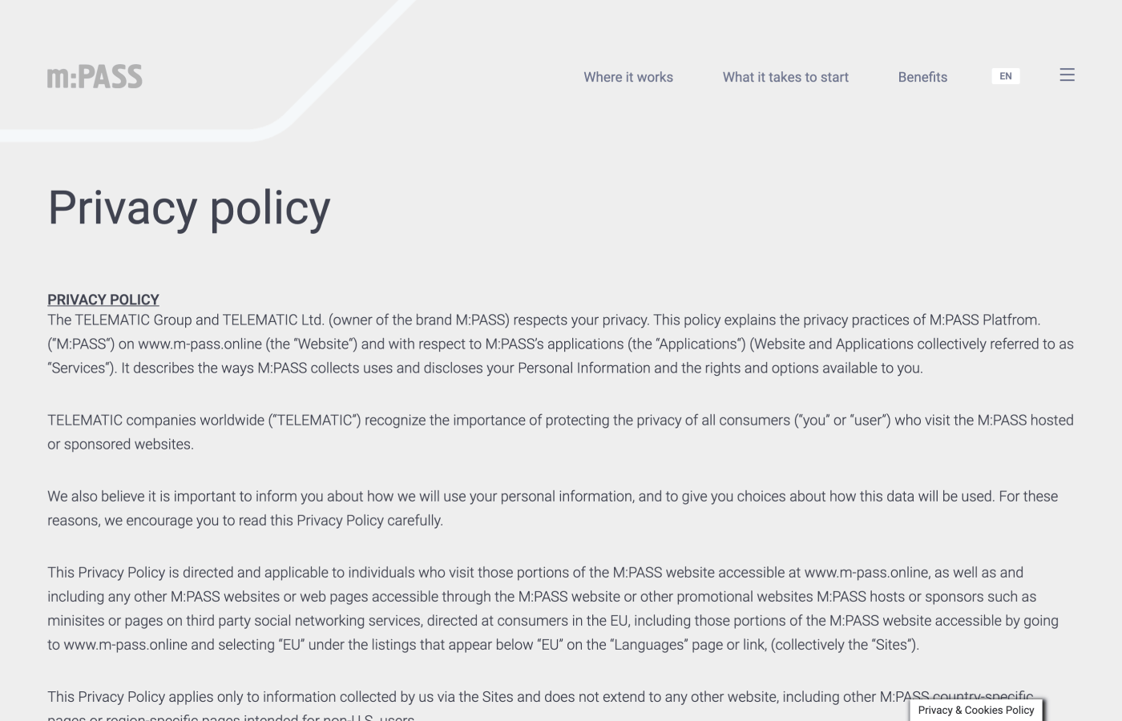Viewport: 1122px width, 721px height.
Task: Click www.m-pass.online before the "Website" mention
Action: click(x=200, y=344)
